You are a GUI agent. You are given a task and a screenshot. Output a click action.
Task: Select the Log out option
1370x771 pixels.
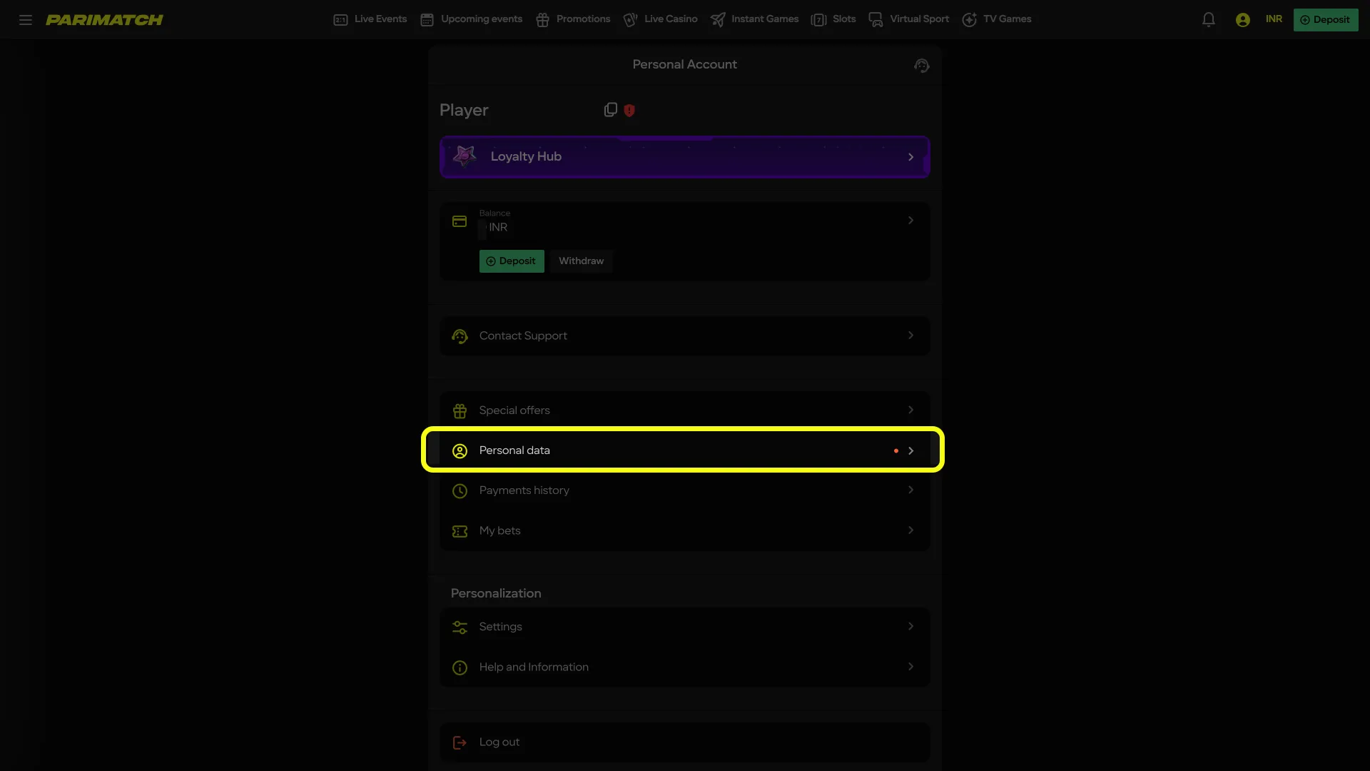(499, 742)
